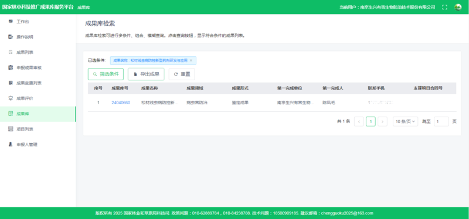Viewport: 469px width, 219px height.
Task: Go to the previous results page
Action: 359,121
